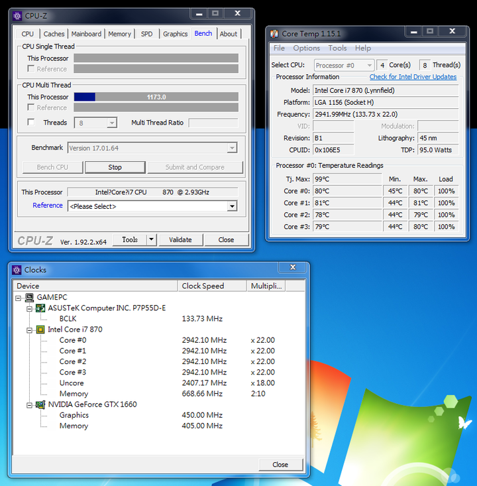The height and width of the screenshot is (486, 477).
Task: Select the NVIDIA GeForce graphics card icon
Action: click(x=40, y=404)
